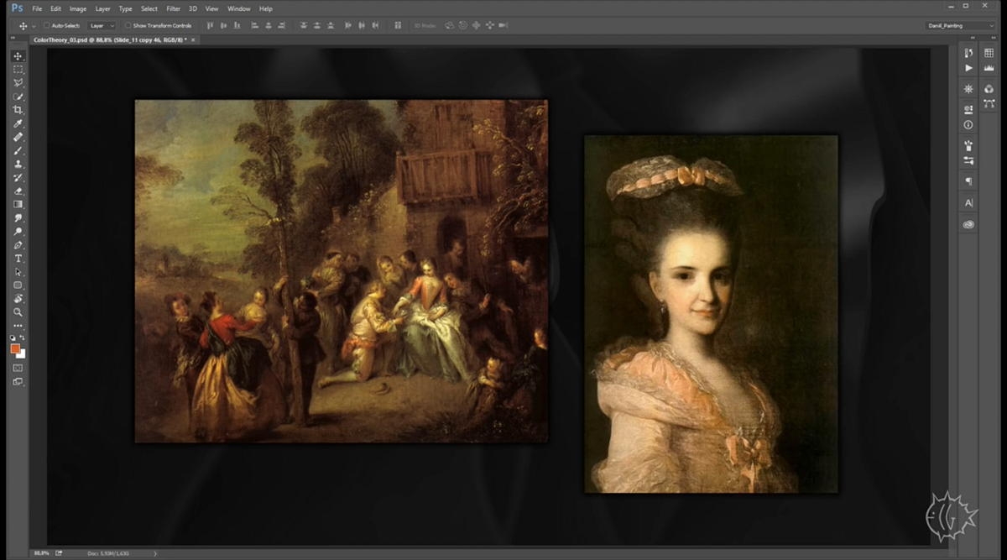Click the Align Left Edges icon
Viewport: 1007px width, 560px height.
tap(253, 25)
